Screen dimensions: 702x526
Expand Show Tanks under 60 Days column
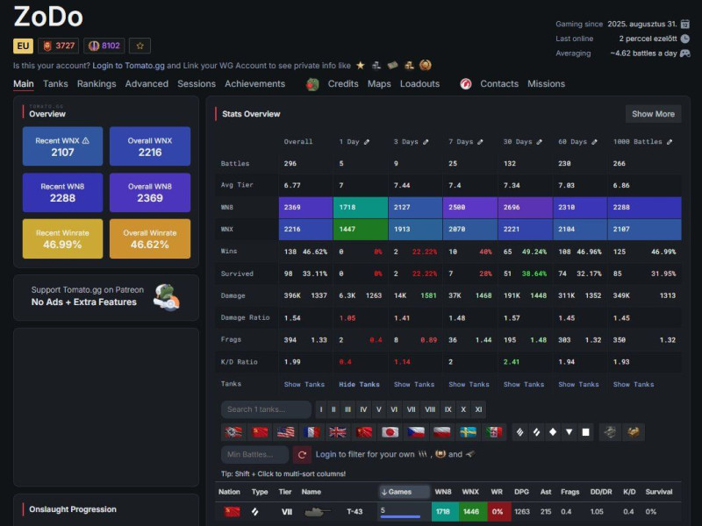click(x=578, y=384)
